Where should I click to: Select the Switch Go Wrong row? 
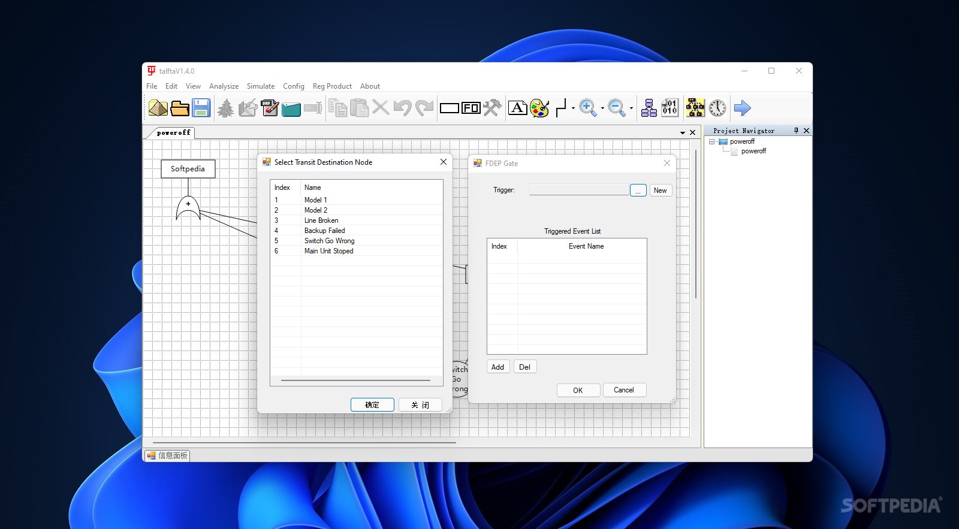point(357,241)
